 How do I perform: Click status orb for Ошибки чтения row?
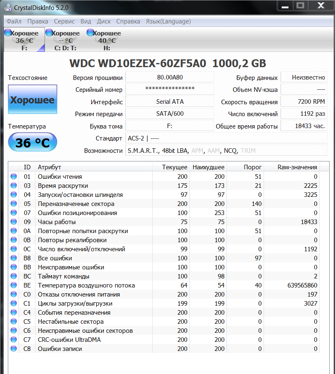[x=14, y=176]
